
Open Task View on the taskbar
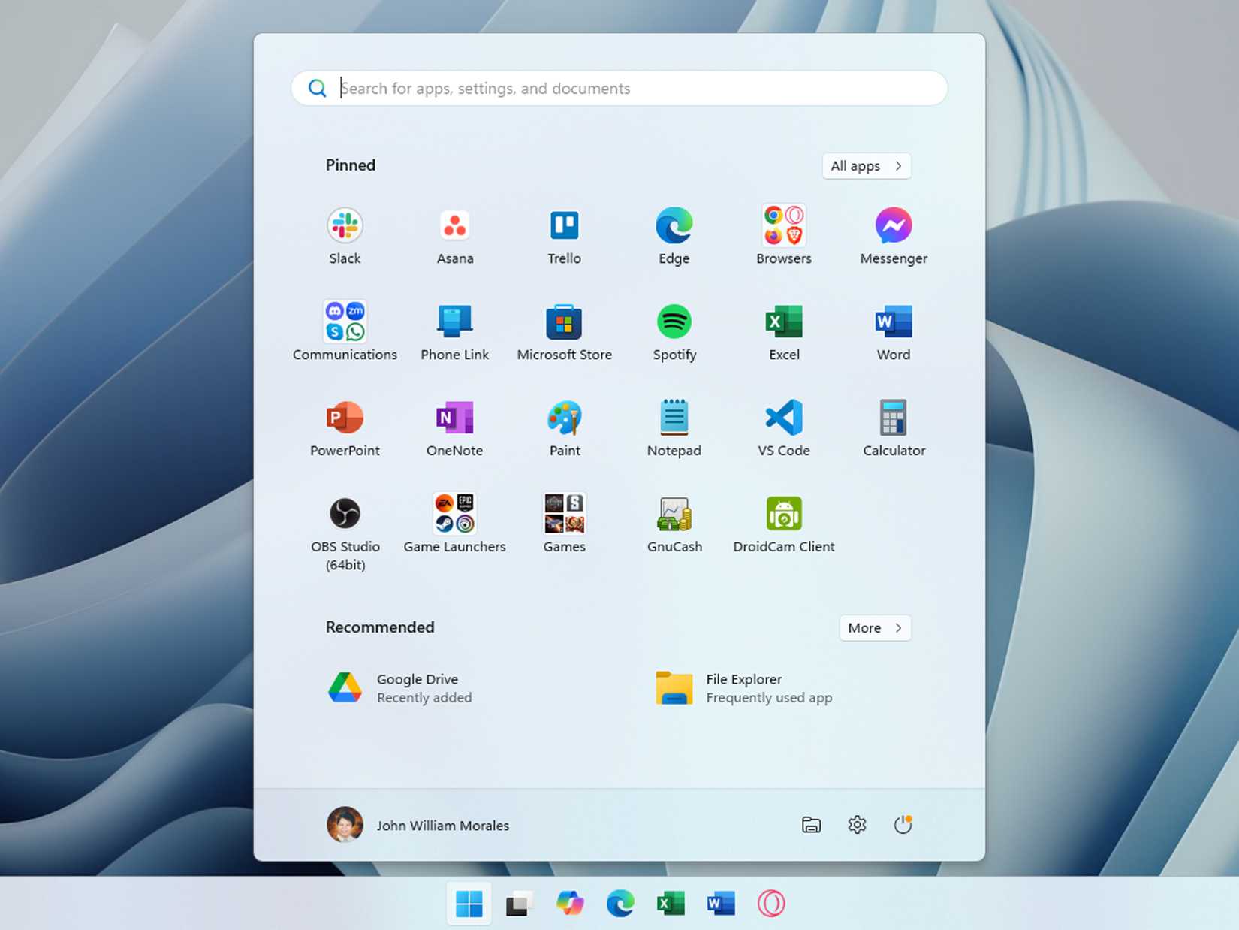coord(519,904)
